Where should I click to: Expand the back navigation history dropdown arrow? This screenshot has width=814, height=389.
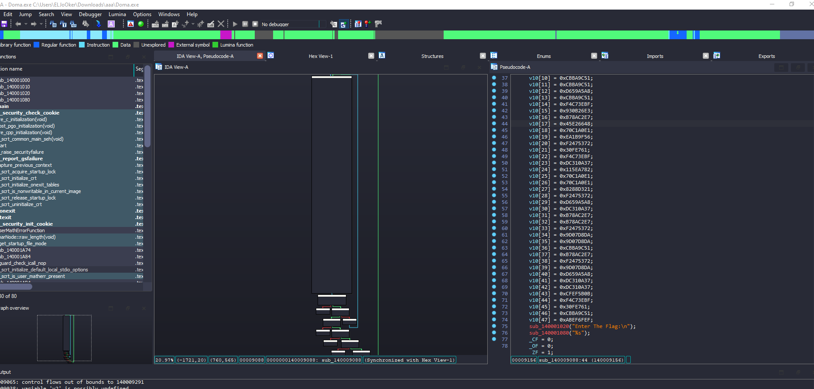(26, 24)
